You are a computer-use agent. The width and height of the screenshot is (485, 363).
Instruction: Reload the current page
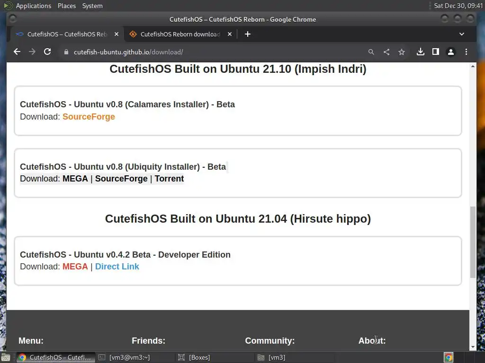(x=47, y=52)
